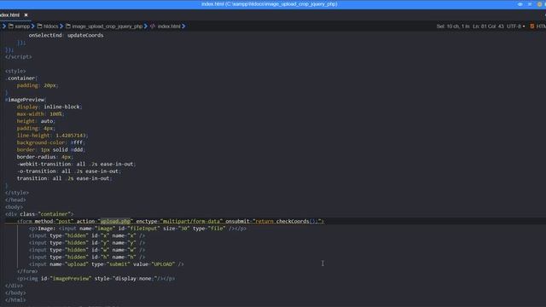Click the hidden input with id w
This screenshot has width=546, height=307.
click(87, 250)
